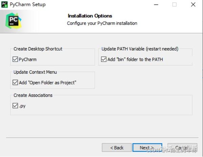Close the PyCharm Setup dialog
Screen dimensions: 203x157
click(193, 5)
